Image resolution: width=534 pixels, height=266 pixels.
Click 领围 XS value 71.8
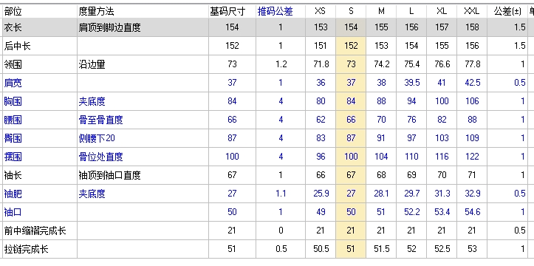pos(320,64)
